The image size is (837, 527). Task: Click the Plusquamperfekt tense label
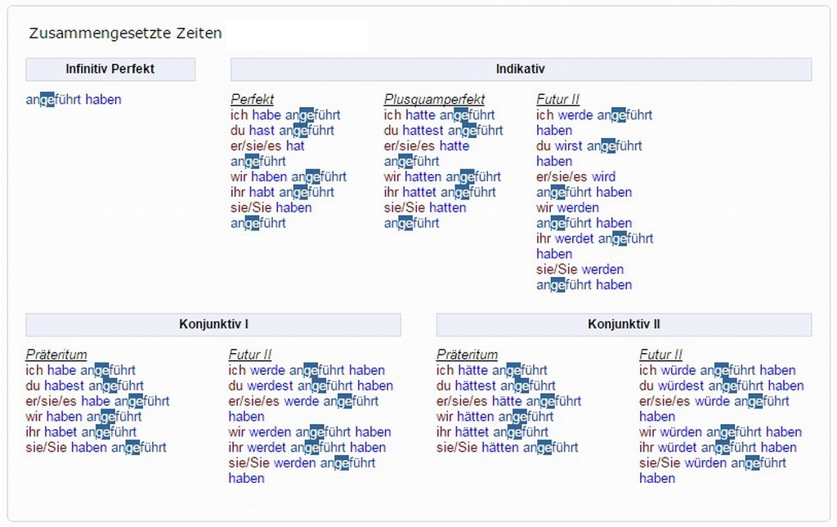pyautogui.click(x=434, y=100)
